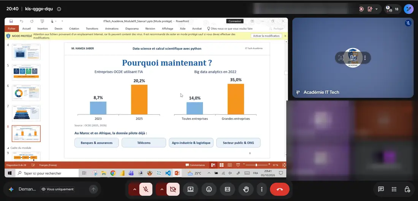Viewport: 418px width, 201px height.
Task: Expand camera video settings arrow
Action: click(x=162, y=189)
